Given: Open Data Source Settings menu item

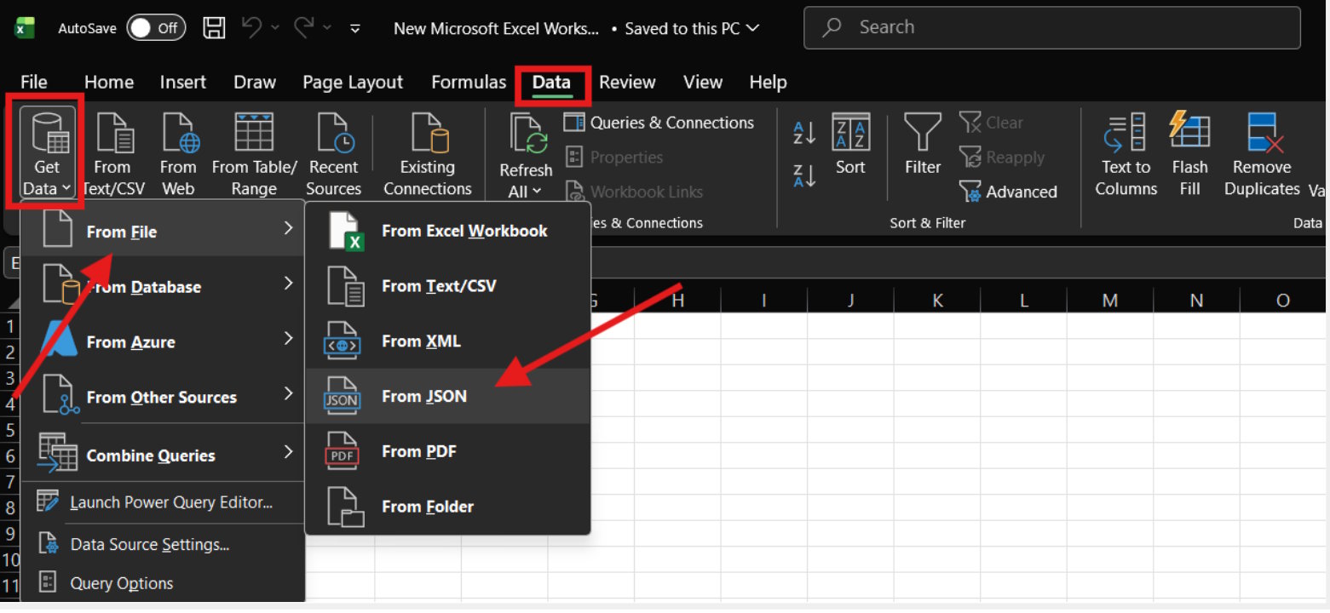Looking at the screenshot, I should 163,544.
